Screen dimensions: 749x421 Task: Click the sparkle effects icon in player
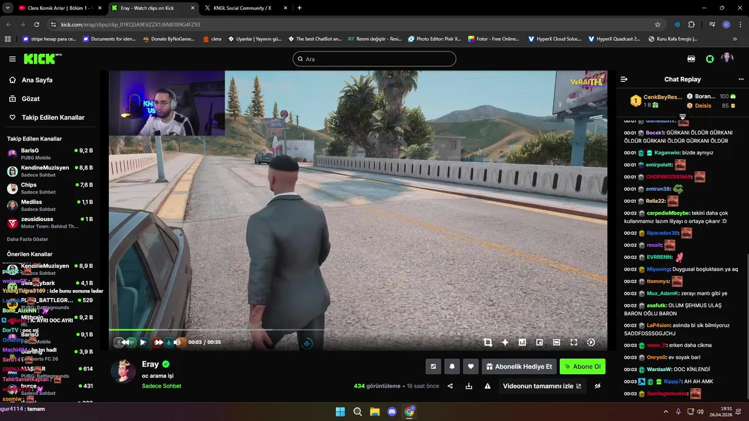click(x=505, y=343)
